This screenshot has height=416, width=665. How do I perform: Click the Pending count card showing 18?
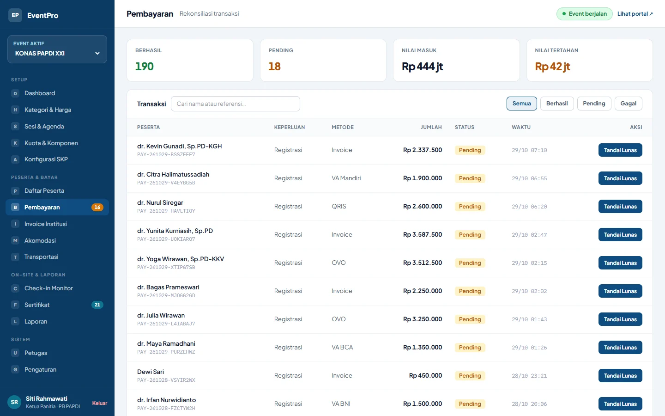[323, 61]
